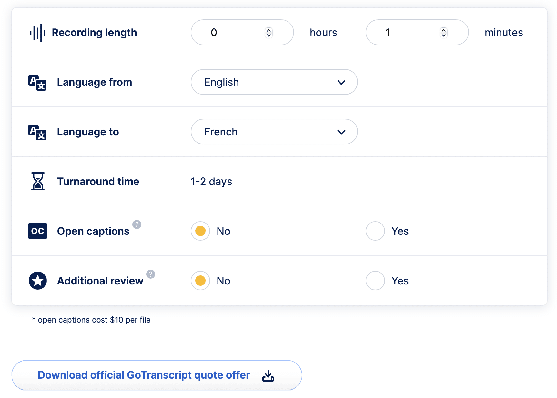This screenshot has height=398, width=557.
Task: Open the English source language dropdown
Action: pyautogui.click(x=274, y=82)
